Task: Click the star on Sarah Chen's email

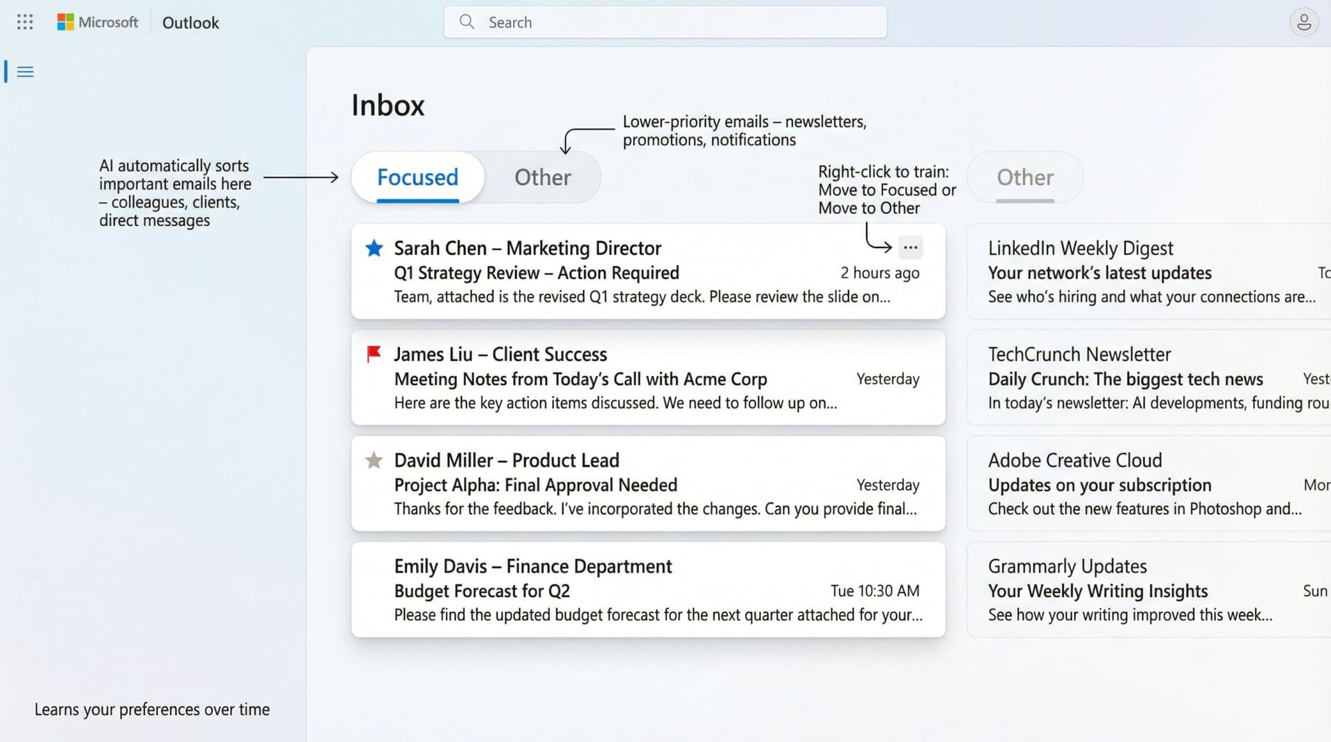Action: click(x=374, y=247)
